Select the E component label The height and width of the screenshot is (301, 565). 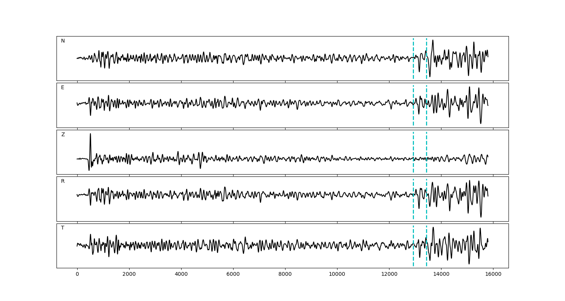pyautogui.click(x=63, y=88)
